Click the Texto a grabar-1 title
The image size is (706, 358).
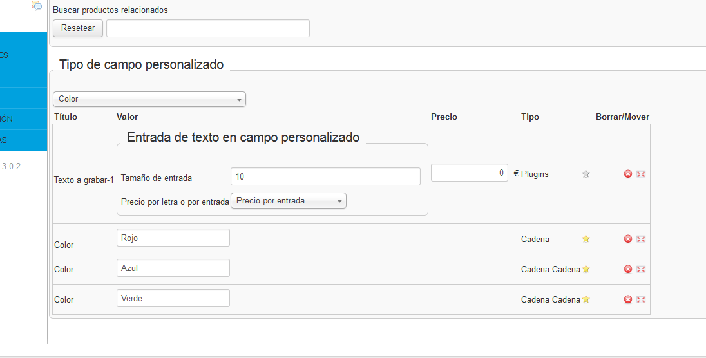pyautogui.click(x=84, y=180)
